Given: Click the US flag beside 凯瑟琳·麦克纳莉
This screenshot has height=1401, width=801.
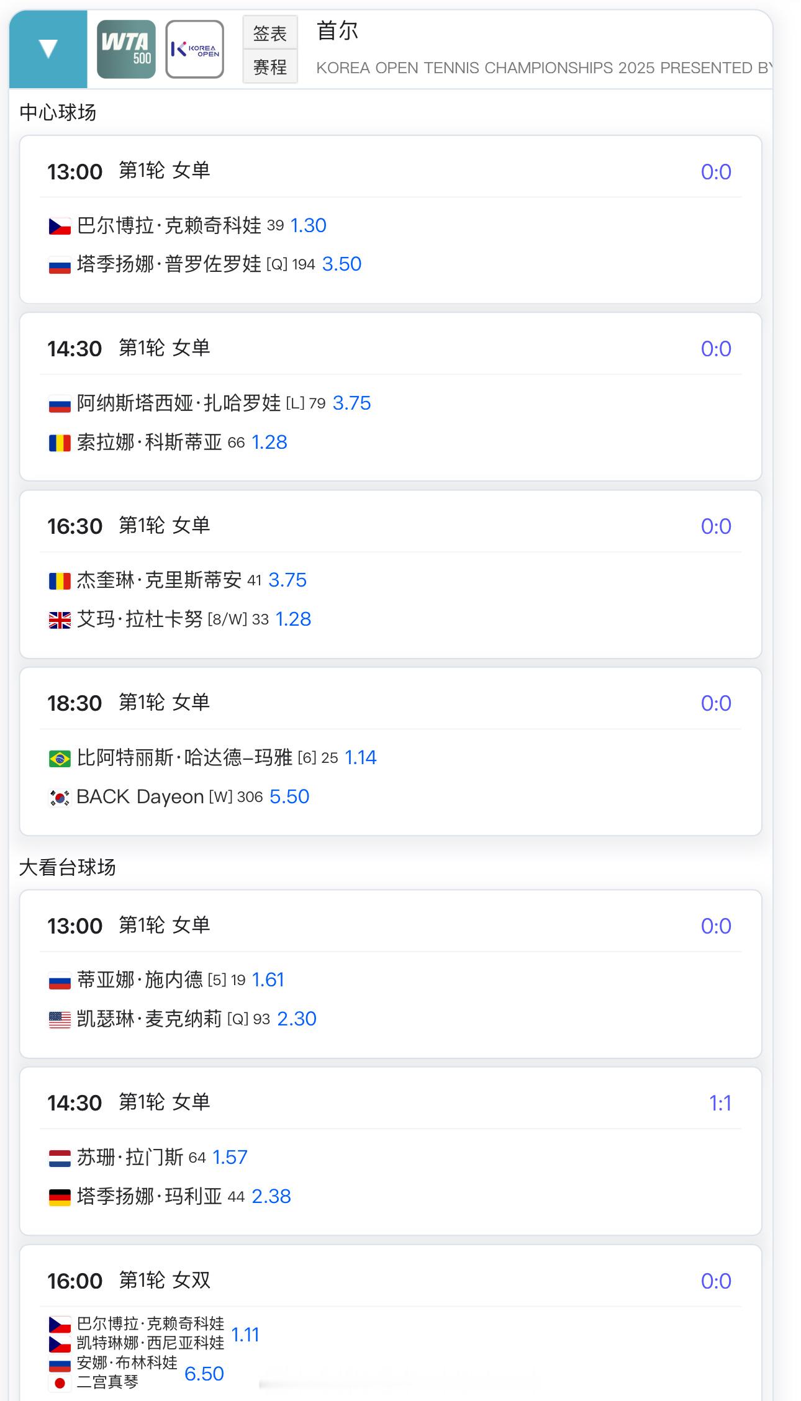Looking at the screenshot, I should [x=60, y=1019].
